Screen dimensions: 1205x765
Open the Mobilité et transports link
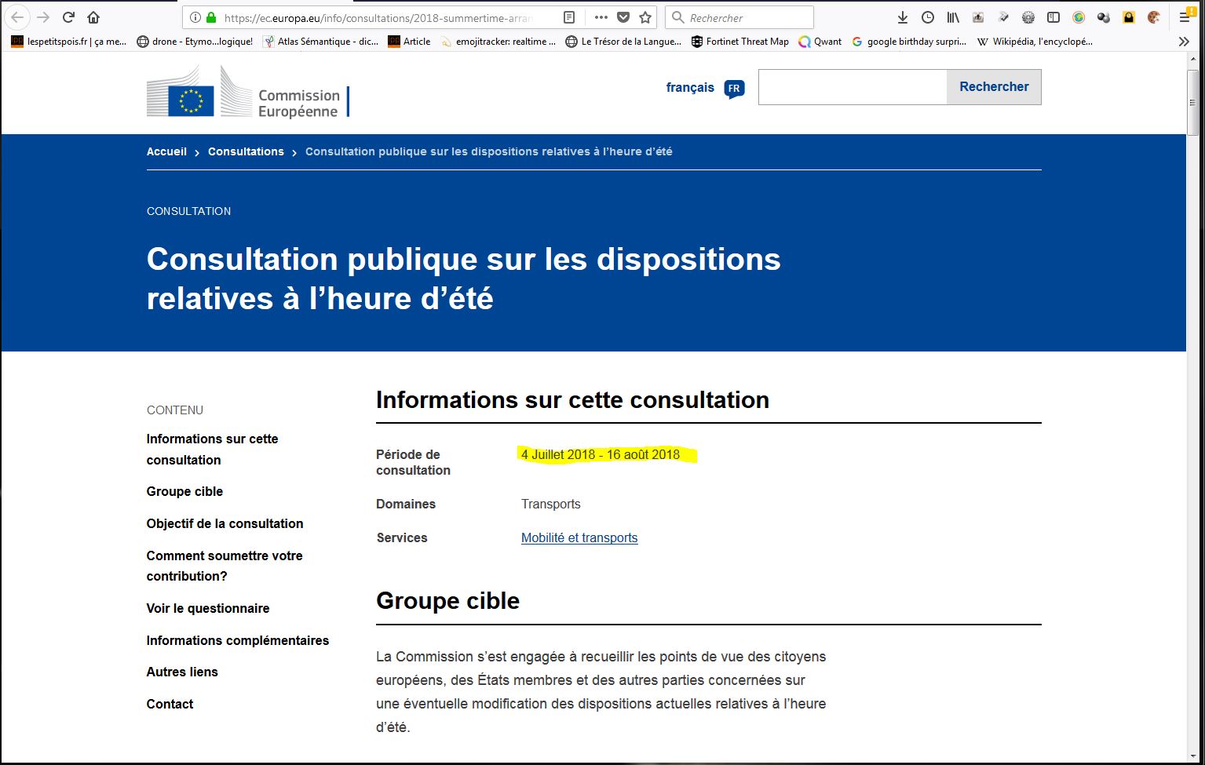coord(579,537)
